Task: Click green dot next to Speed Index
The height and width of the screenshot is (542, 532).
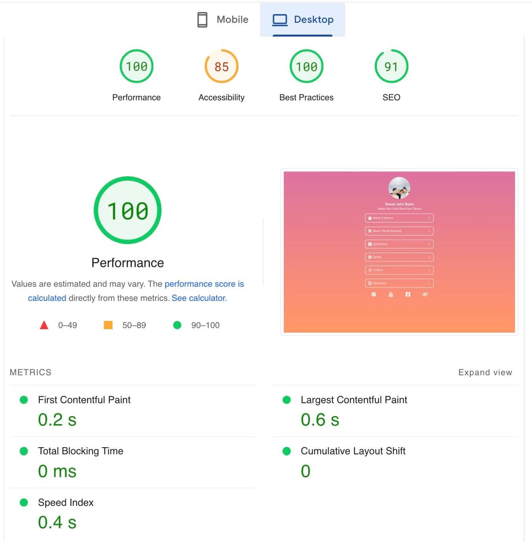Action: (x=23, y=502)
